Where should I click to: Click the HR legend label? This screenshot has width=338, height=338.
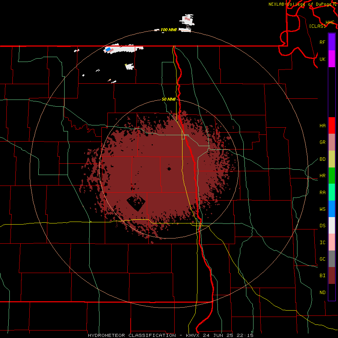[322, 176]
